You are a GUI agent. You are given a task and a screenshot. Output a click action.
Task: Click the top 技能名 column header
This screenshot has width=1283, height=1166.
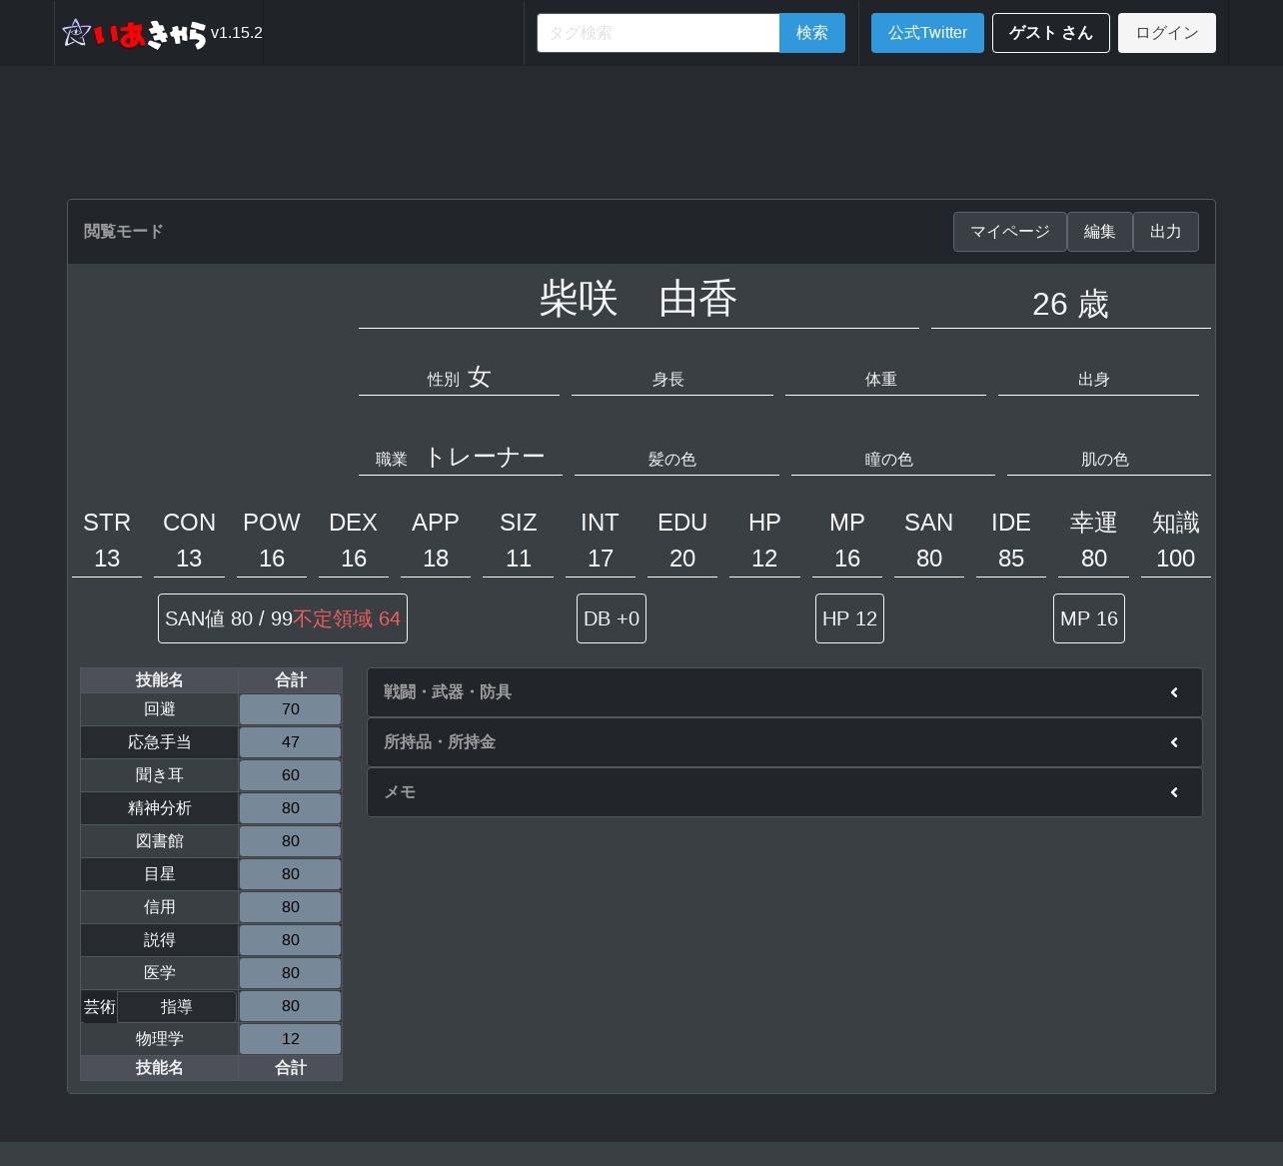click(160, 680)
